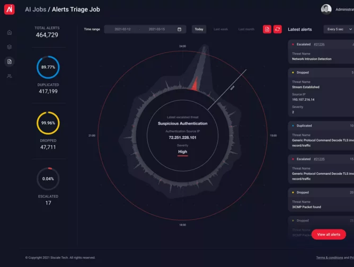Click the IP 72.251.228.101 value
The height and width of the screenshot is (267, 354).
(182, 137)
